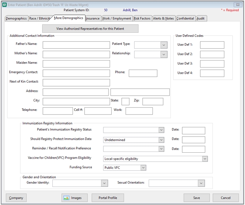Focus the Maiden Name field
245x205 pixels.
pyautogui.click(x=76, y=64)
